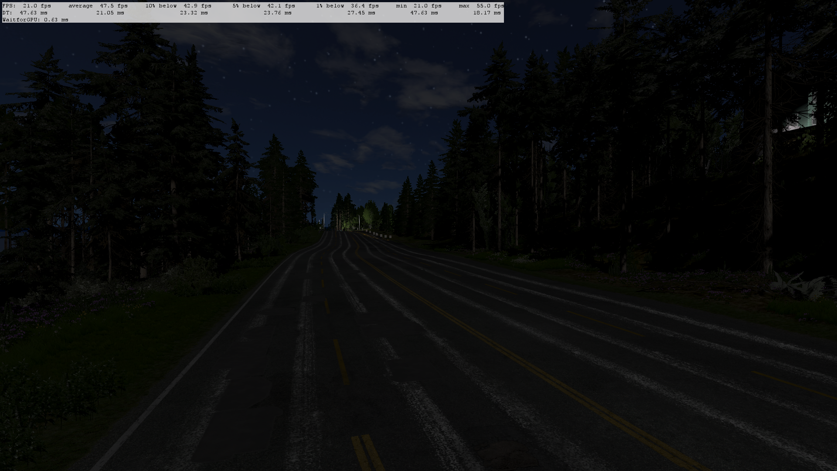The height and width of the screenshot is (471, 837).
Task: Select the '27.45 ms' frame time value
Action: [361, 13]
